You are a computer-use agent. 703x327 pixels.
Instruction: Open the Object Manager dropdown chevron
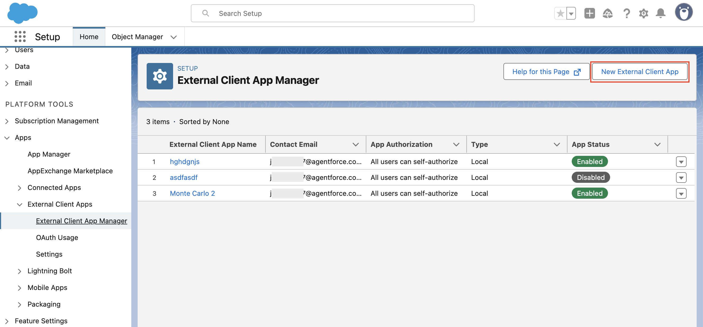coord(174,37)
